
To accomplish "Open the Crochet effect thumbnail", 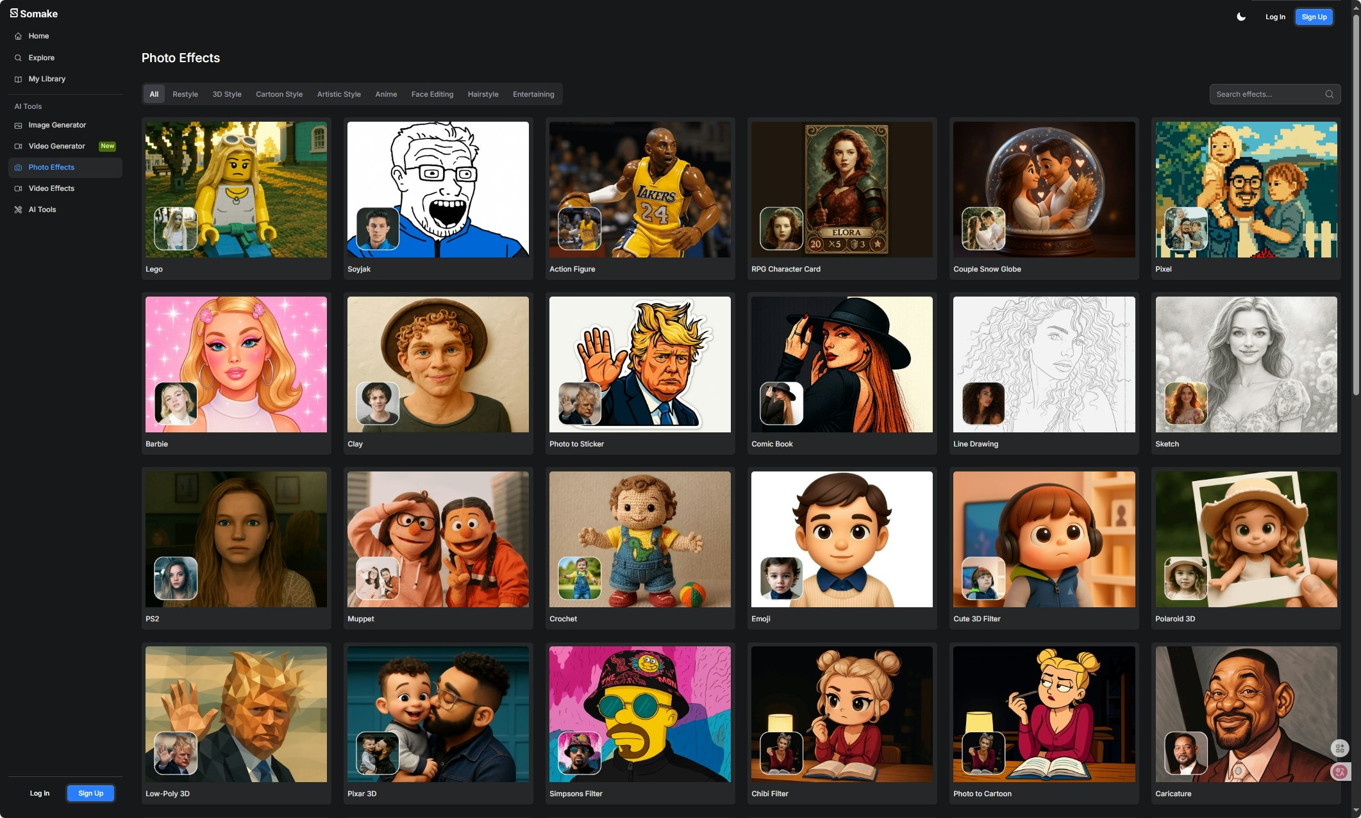I will pos(640,539).
